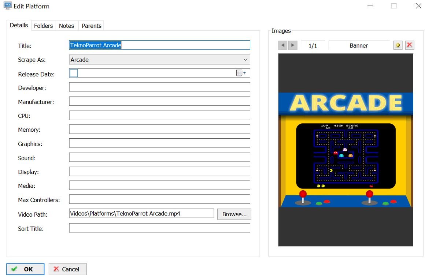Browse for a video path file

(234, 214)
